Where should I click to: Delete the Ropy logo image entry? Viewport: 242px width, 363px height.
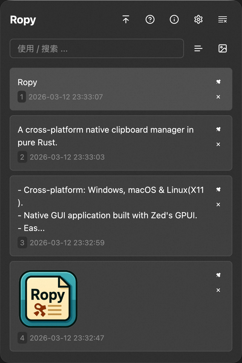218,290
